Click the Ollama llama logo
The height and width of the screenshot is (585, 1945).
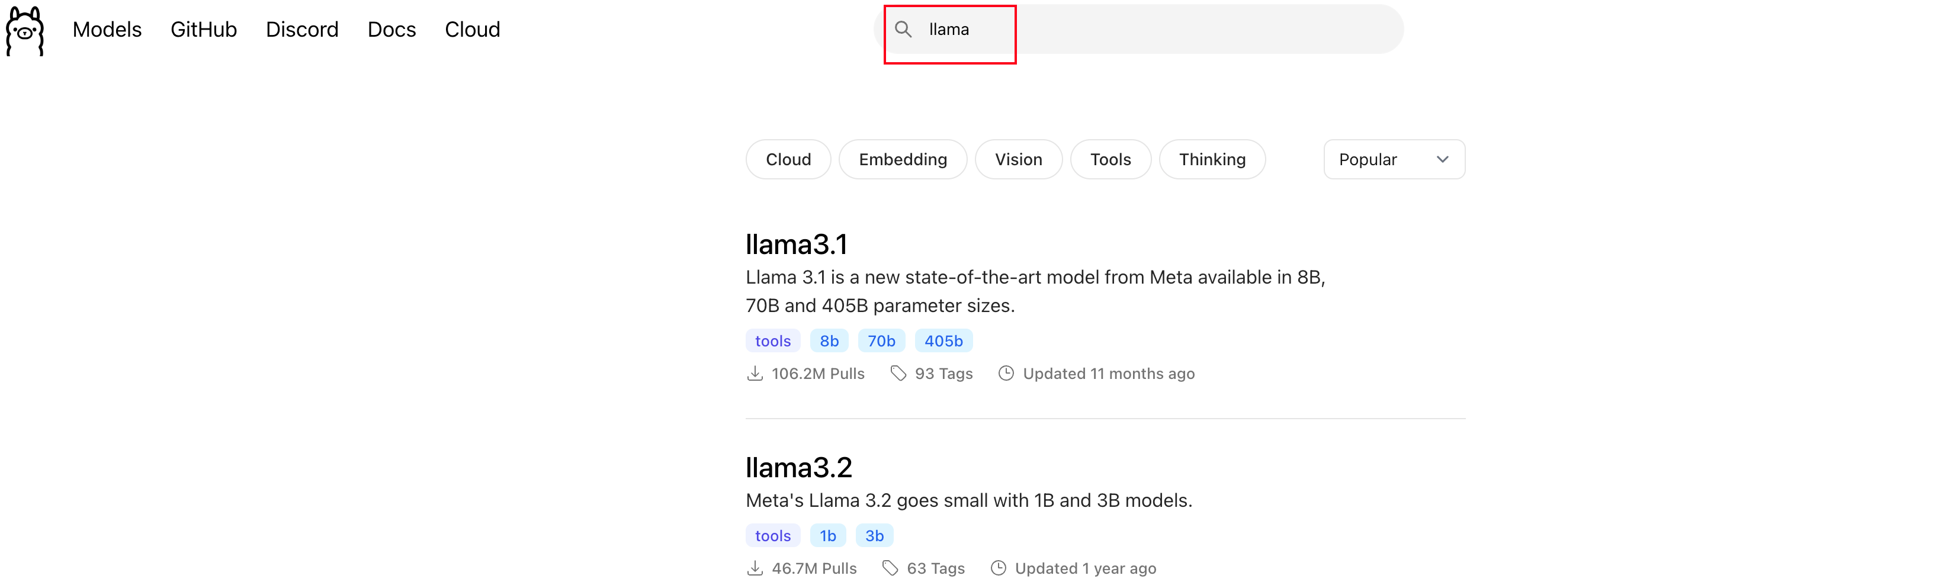pos(25,31)
